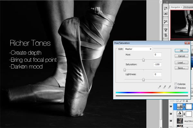The image size is (193, 128).
Task: Select the Navigator tab
Action: (176, 7)
